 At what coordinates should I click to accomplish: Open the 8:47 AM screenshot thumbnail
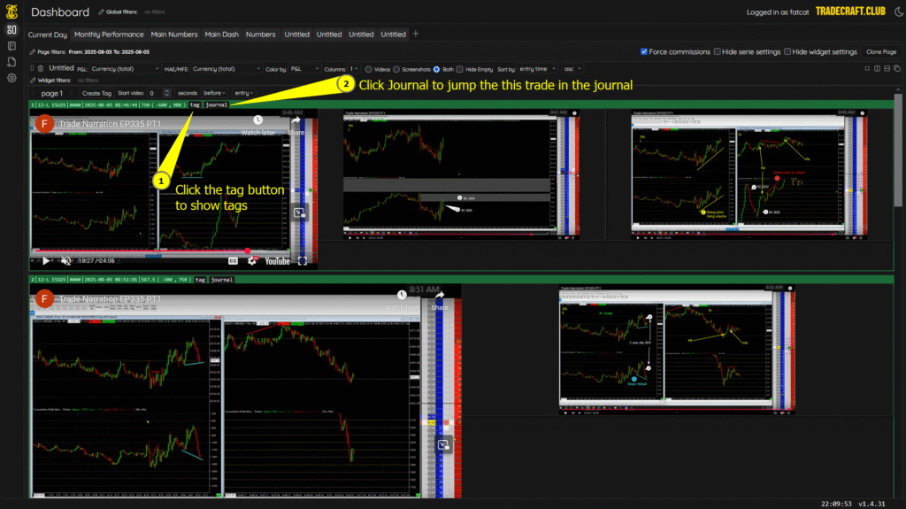coord(461,174)
